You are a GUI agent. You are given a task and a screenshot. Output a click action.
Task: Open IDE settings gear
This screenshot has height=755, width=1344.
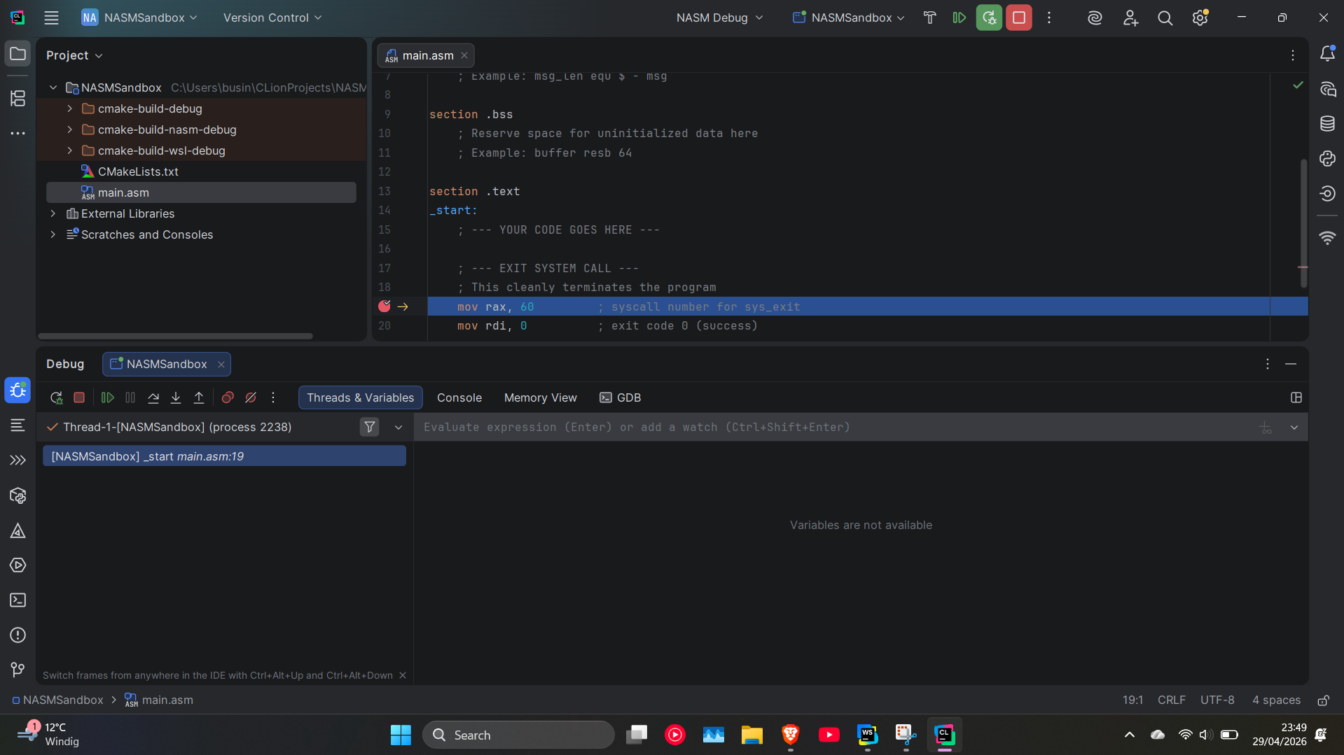[1200, 17]
